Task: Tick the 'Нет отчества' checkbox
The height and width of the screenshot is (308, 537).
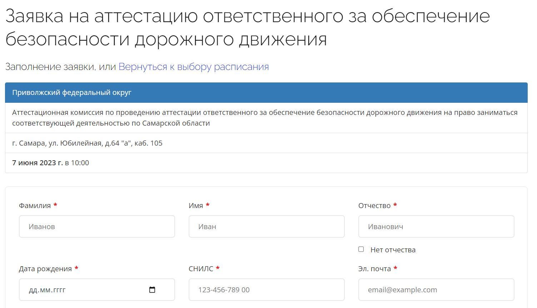Action: point(361,249)
